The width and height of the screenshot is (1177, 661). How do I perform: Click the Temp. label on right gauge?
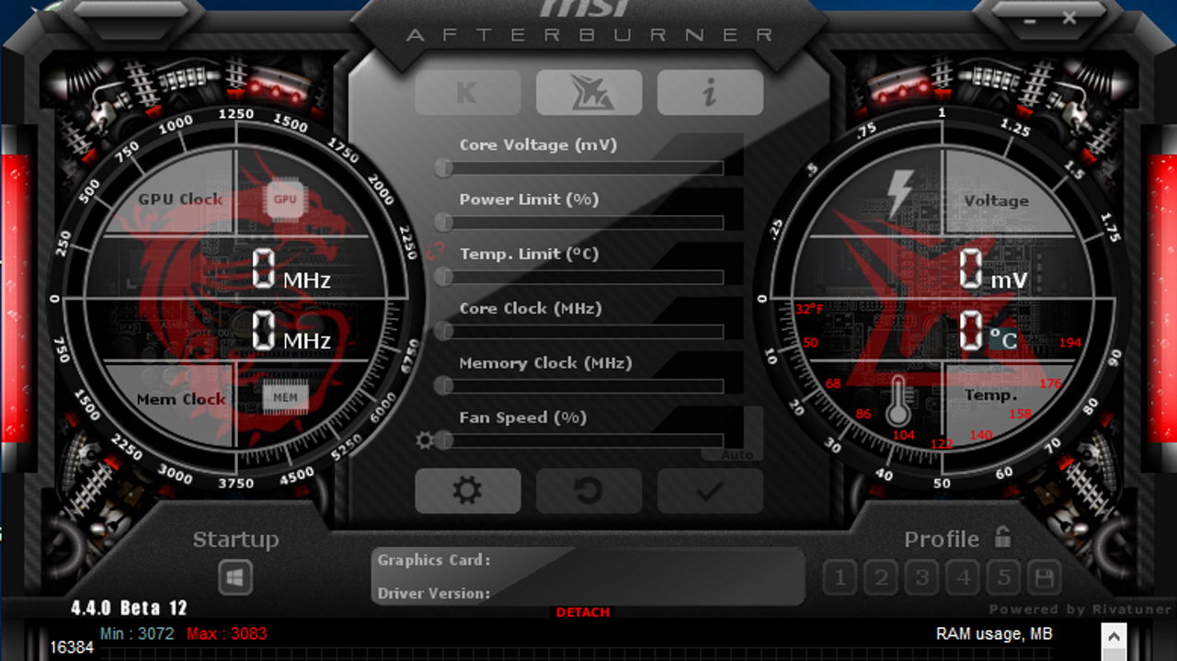pos(991,395)
